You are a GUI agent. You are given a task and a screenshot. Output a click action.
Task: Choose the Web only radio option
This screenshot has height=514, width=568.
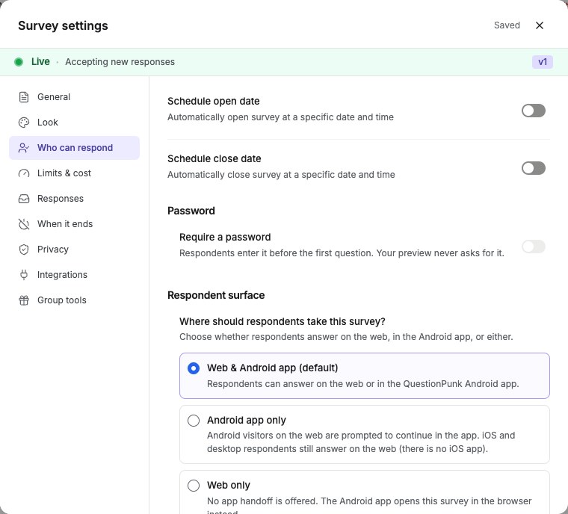pyautogui.click(x=194, y=486)
